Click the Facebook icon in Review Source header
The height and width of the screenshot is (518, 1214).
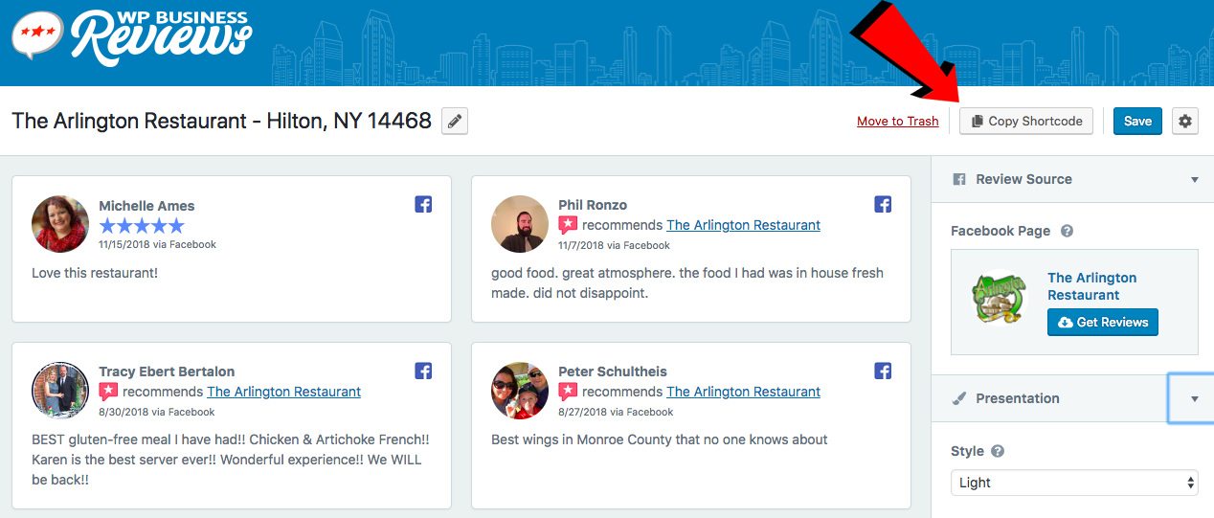click(x=958, y=179)
